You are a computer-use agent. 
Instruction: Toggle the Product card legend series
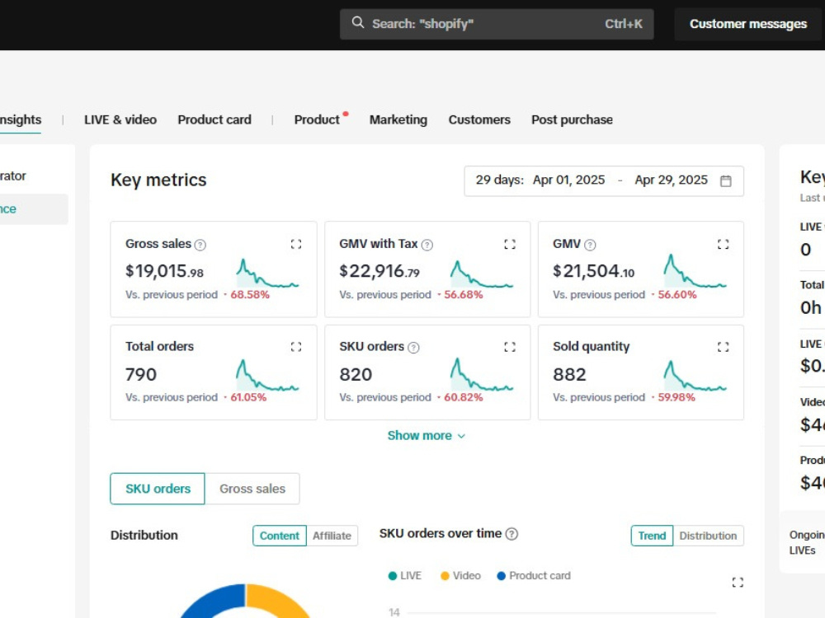(x=534, y=576)
